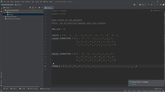Open Search Everywhere magnifier
Image resolution: width=165 pixels, height=92 pixels.
(x=161, y=5)
